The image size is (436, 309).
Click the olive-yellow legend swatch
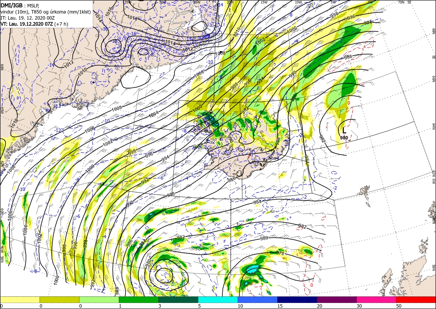pyautogui.click(x=59, y=299)
